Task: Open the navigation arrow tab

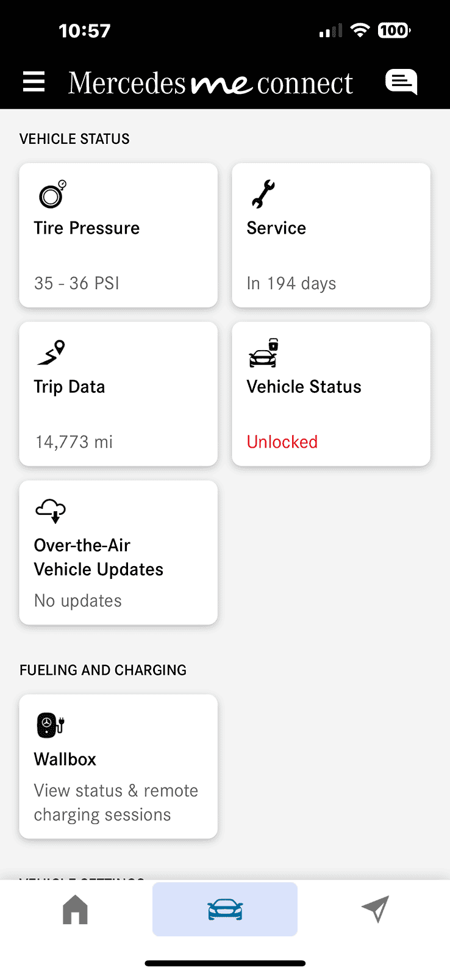Action: point(375,910)
